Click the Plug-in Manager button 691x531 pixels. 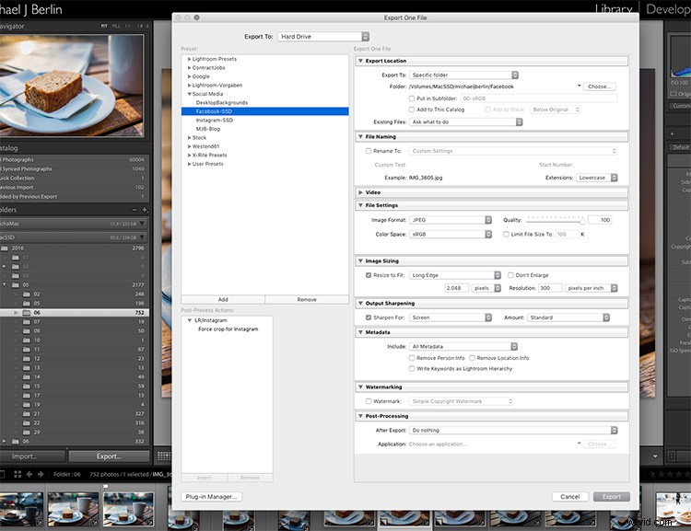click(x=212, y=497)
